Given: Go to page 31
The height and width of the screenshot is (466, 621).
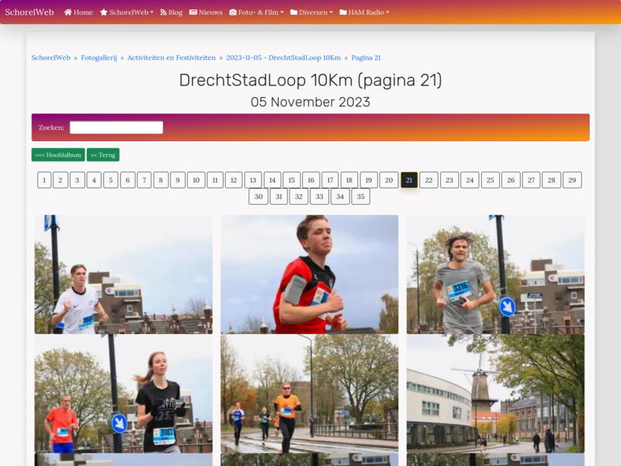Looking at the screenshot, I should coord(279,196).
